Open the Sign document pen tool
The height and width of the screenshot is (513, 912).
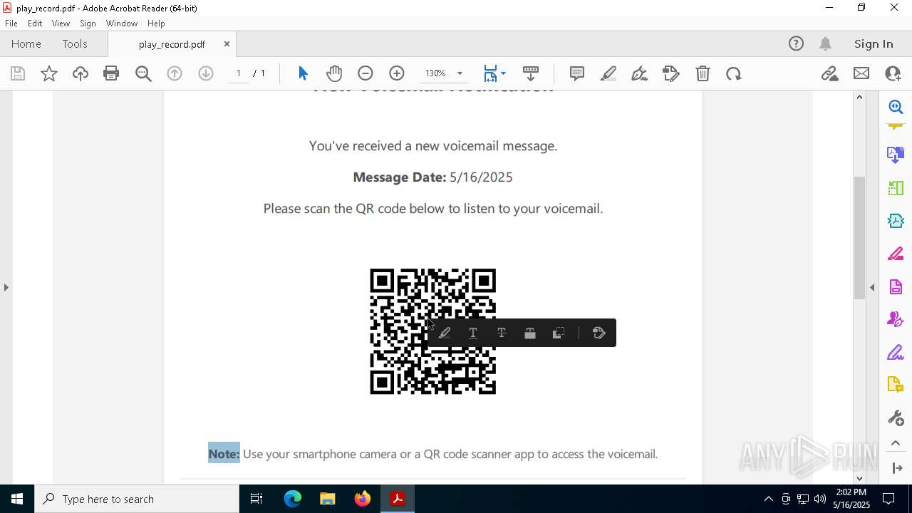[x=639, y=73]
